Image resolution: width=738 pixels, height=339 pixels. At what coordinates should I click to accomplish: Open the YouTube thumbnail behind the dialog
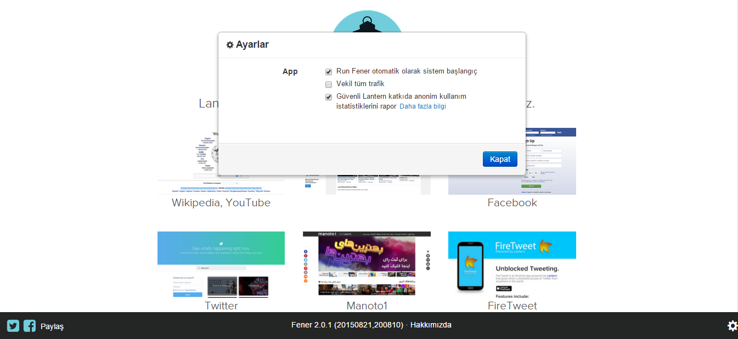[x=367, y=185]
